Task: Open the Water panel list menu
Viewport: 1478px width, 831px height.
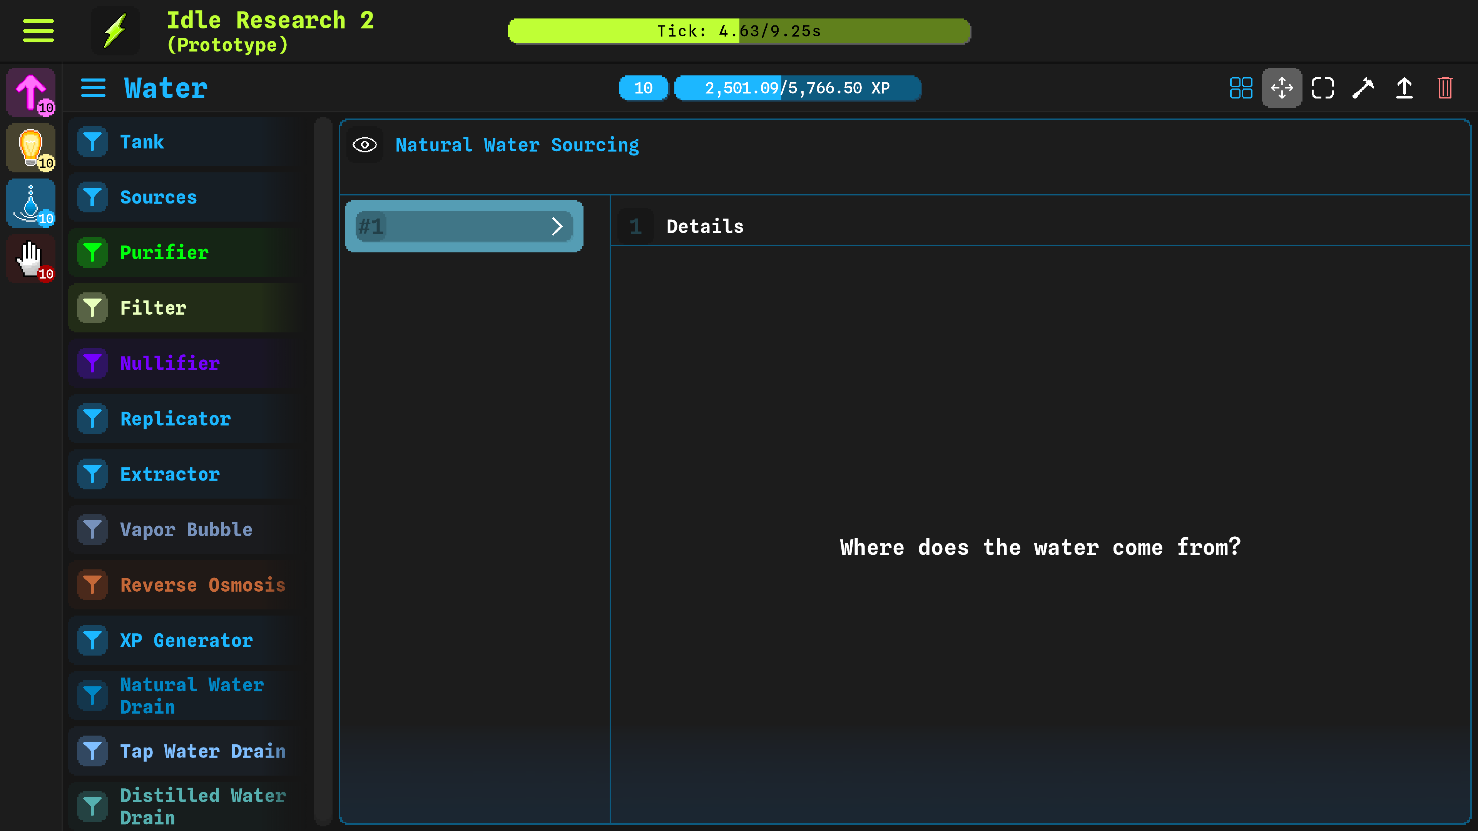Action: coord(93,88)
